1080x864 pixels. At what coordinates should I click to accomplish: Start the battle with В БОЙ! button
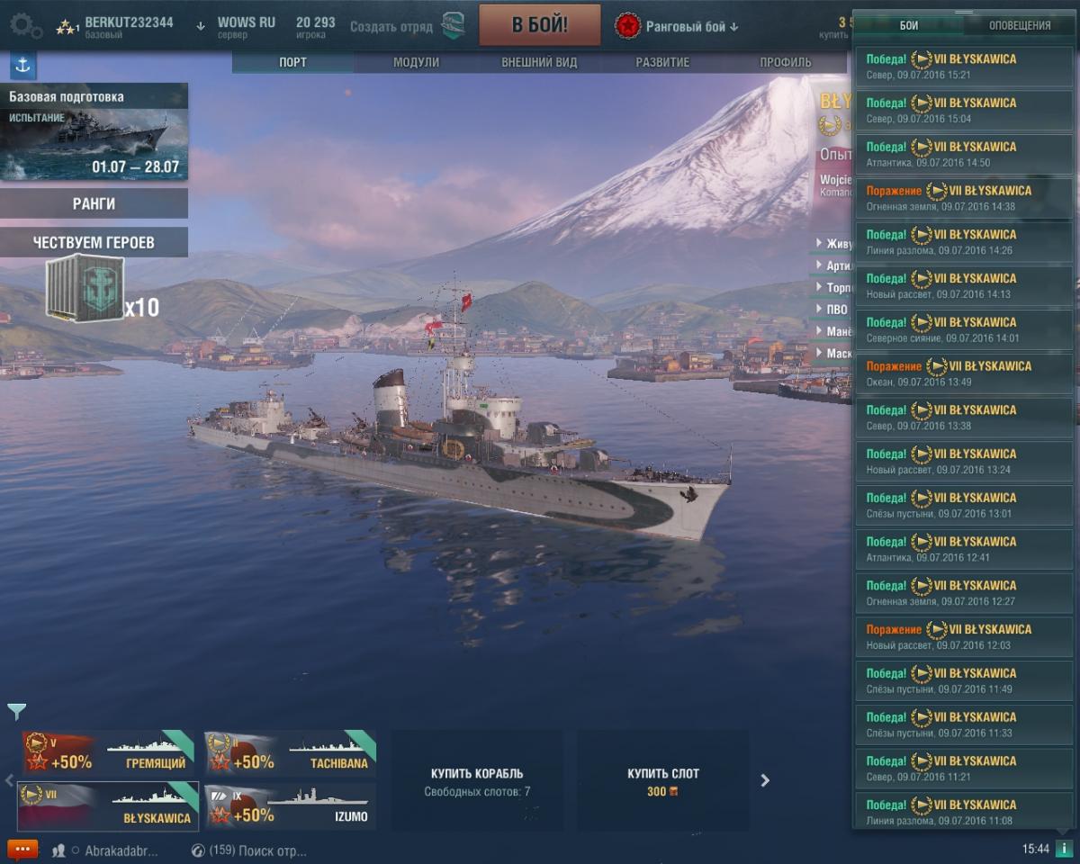(540, 25)
